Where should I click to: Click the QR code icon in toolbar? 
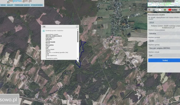[x=149, y=10]
